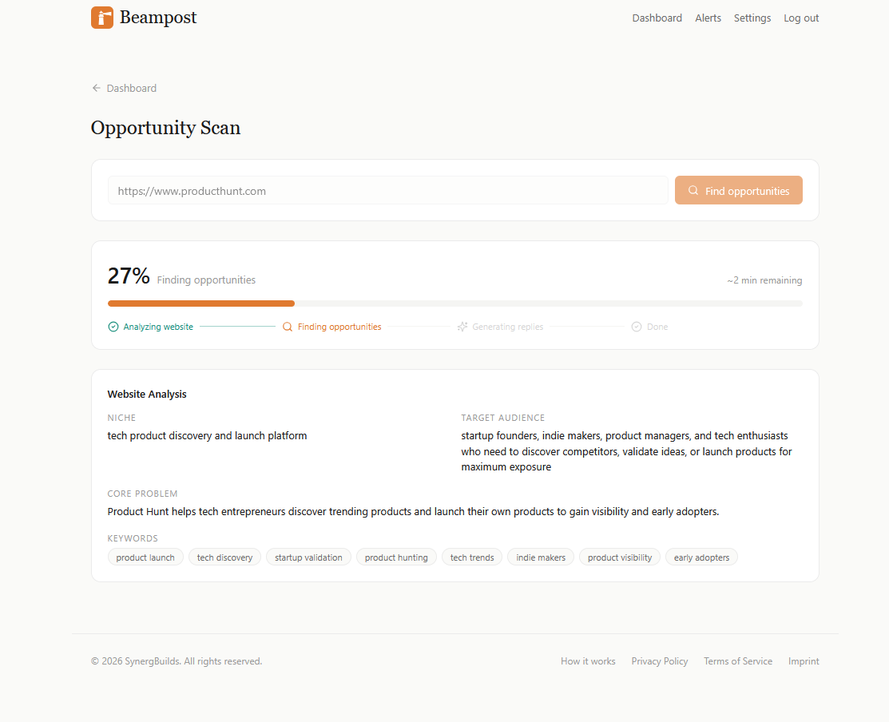Toggle the 'early adopters' keyword chip
Viewport: 889px width, 722px height.
(x=701, y=557)
